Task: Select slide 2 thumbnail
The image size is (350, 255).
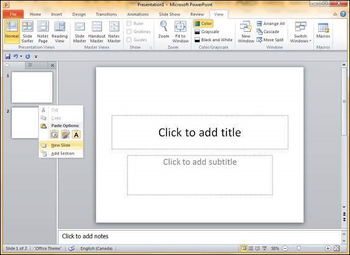Action: (x=25, y=123)
